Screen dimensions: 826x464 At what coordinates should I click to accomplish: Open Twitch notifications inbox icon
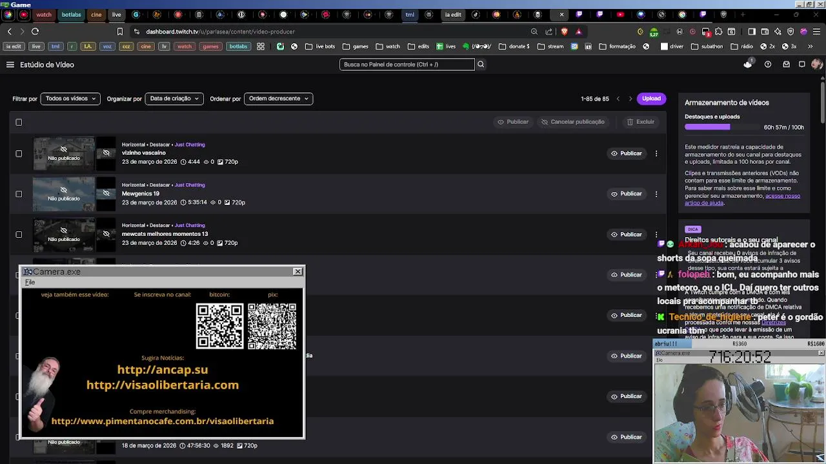tap(786, 64)
